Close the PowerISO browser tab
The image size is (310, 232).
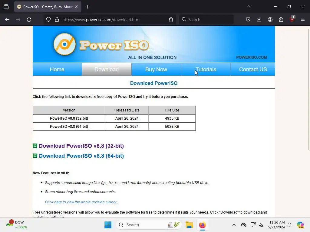76,7
